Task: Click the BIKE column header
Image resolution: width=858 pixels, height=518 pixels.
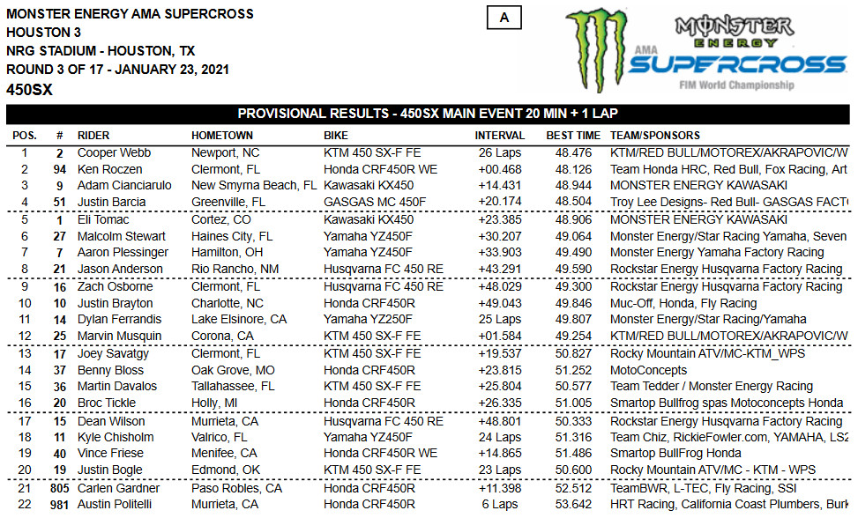Action: click(335, 136)
